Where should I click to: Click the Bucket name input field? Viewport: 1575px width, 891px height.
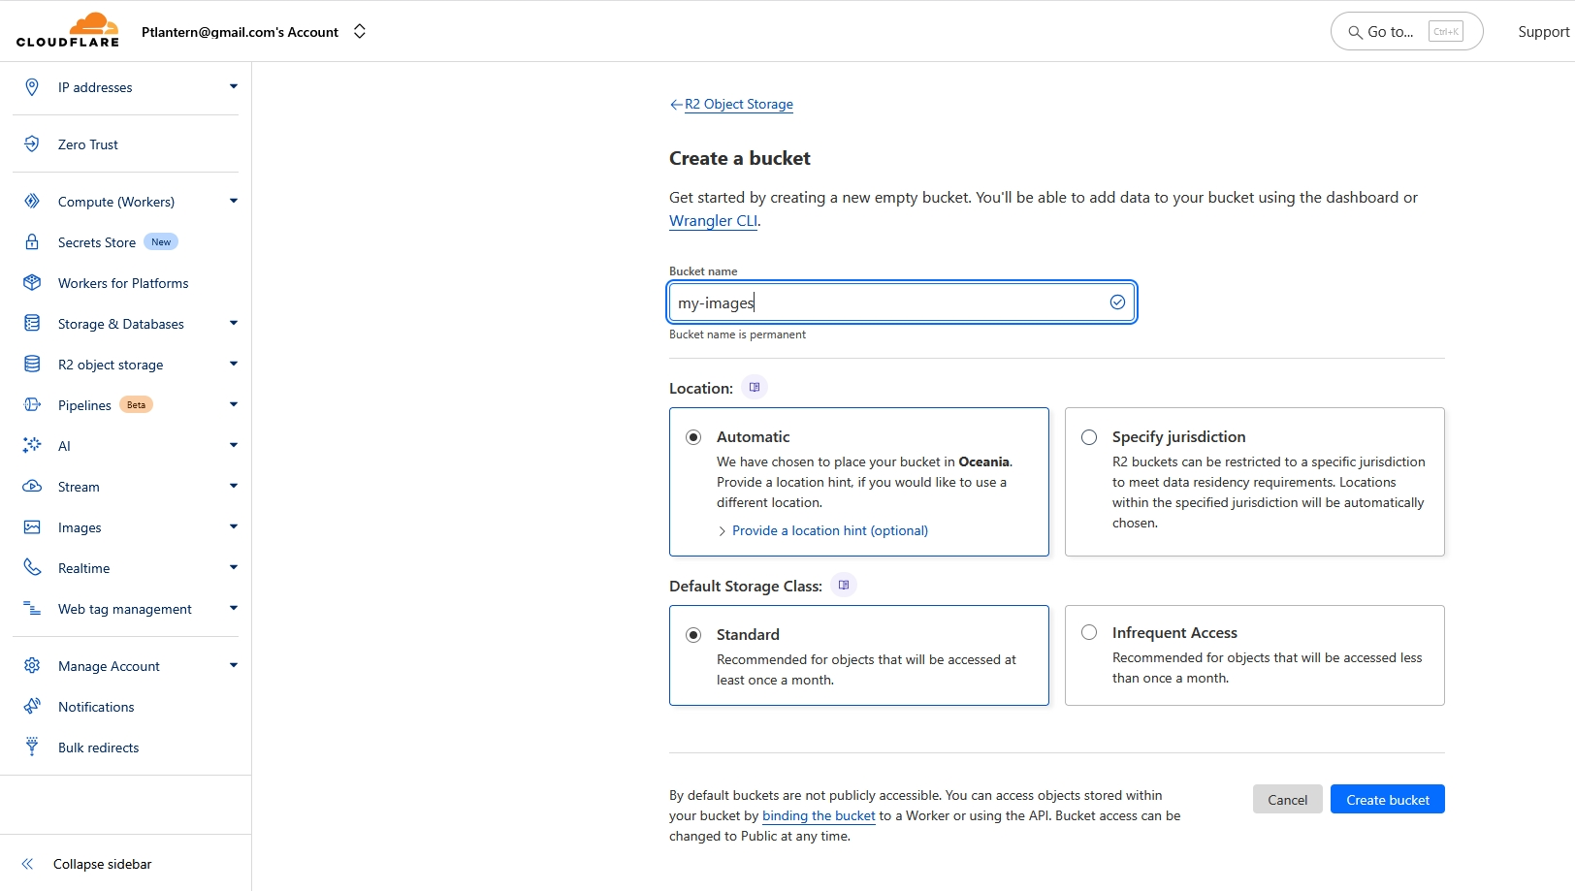pos(887,302)
